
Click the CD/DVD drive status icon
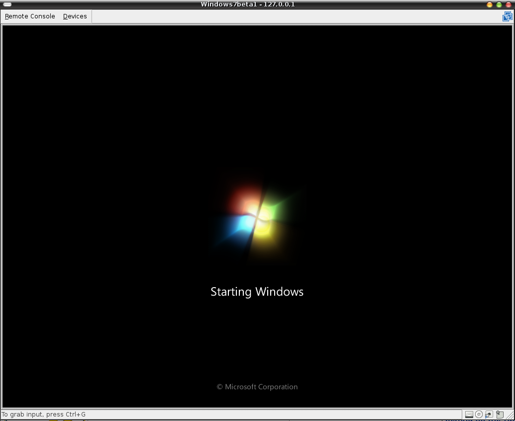coord(479,415)
